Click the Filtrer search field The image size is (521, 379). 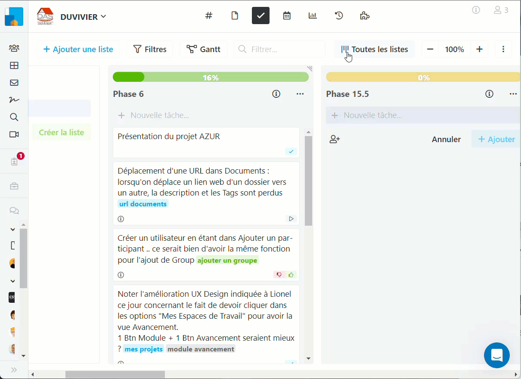click(x=279, y=49)
